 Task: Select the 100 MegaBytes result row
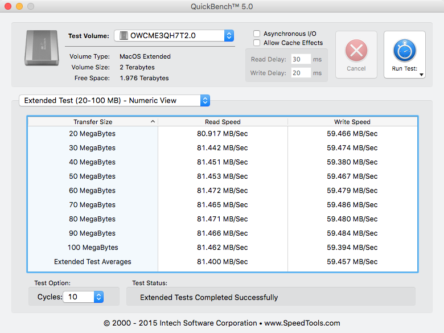[x=222, y=248]
